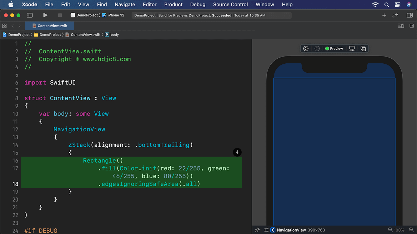417x234 pixels.
Task: Click DemoProject folder in jump bar
Action: coord(47,35)
